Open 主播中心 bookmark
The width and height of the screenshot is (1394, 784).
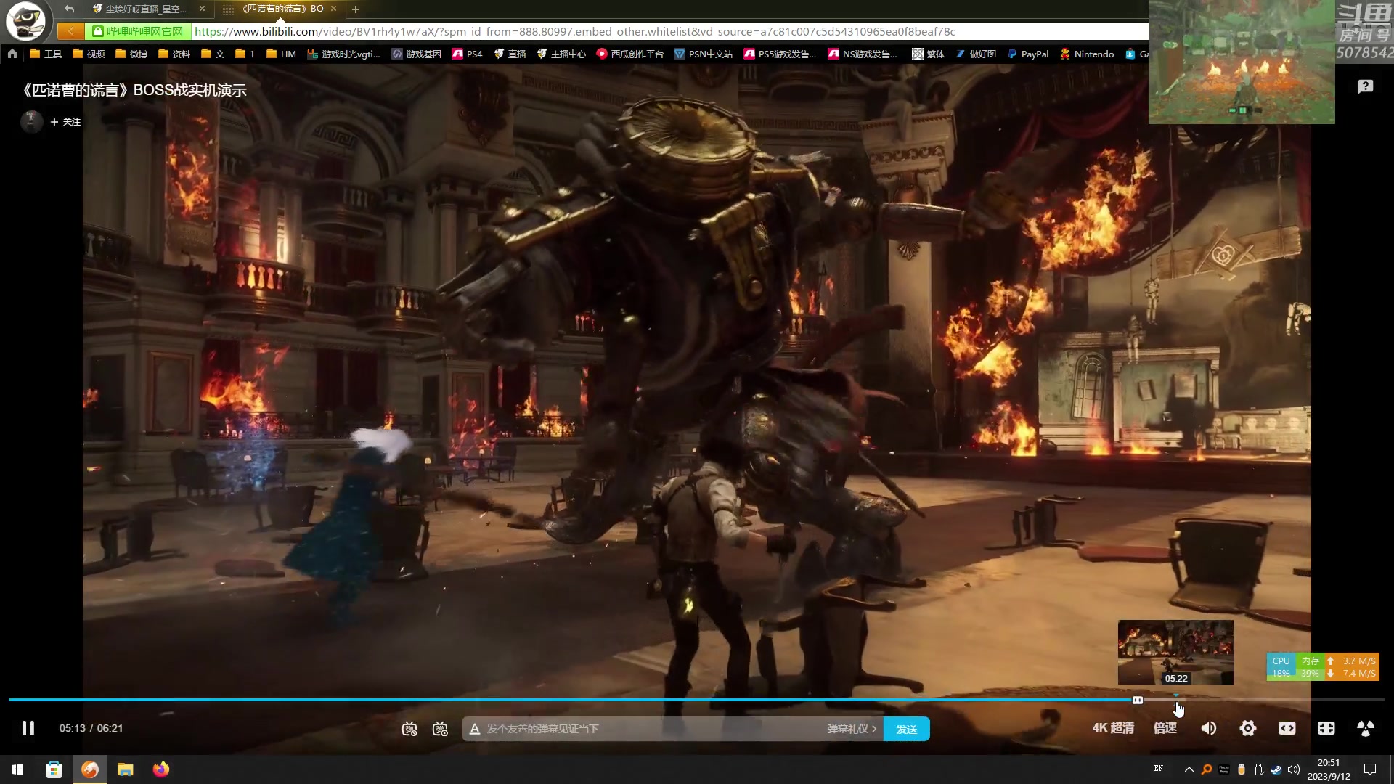coord(561,54)
